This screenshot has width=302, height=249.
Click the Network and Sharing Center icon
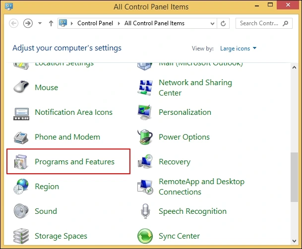click(x=145, y=88)
